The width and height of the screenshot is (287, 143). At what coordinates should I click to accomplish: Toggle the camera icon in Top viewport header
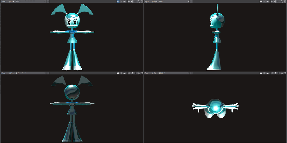point(261,73)
